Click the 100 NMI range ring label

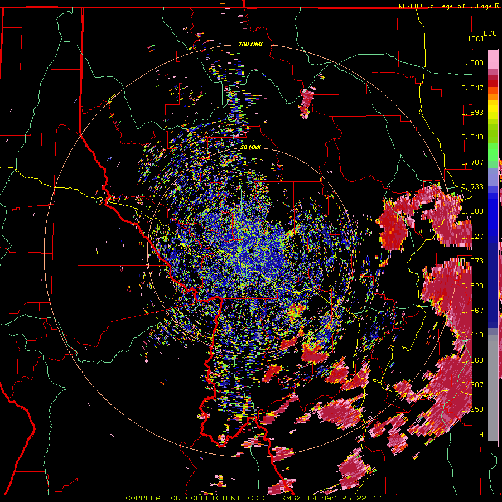250,44
